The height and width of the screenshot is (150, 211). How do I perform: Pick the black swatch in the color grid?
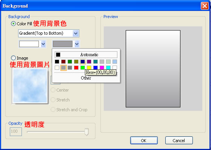(x=57, y=62)
